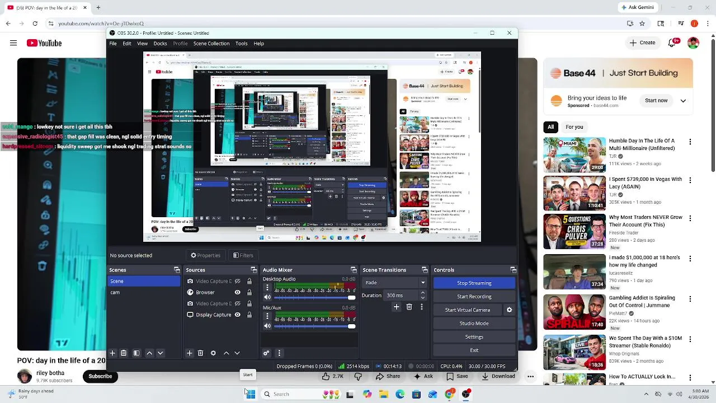Switch to OBS Studio taskbar icon

point(465,394)
